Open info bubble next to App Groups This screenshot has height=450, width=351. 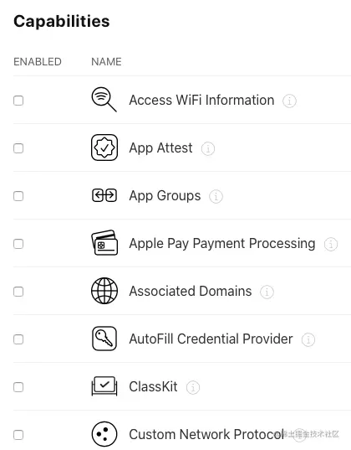click(x=216, y=197)
